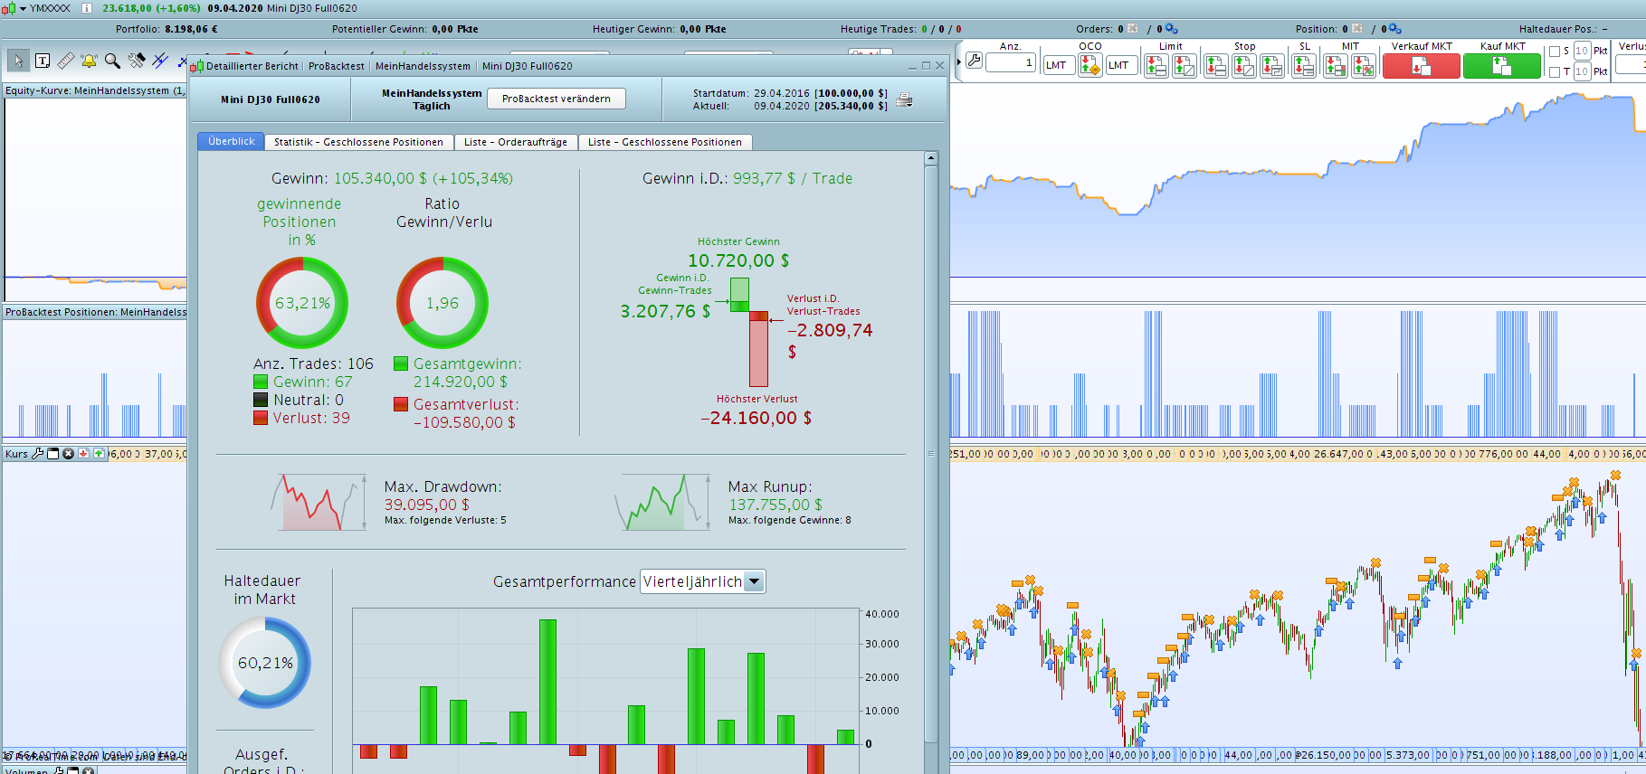Open Kurs panel wrench settings
1646x774 pixels.
pyautogui.click(x=37, y=454)
